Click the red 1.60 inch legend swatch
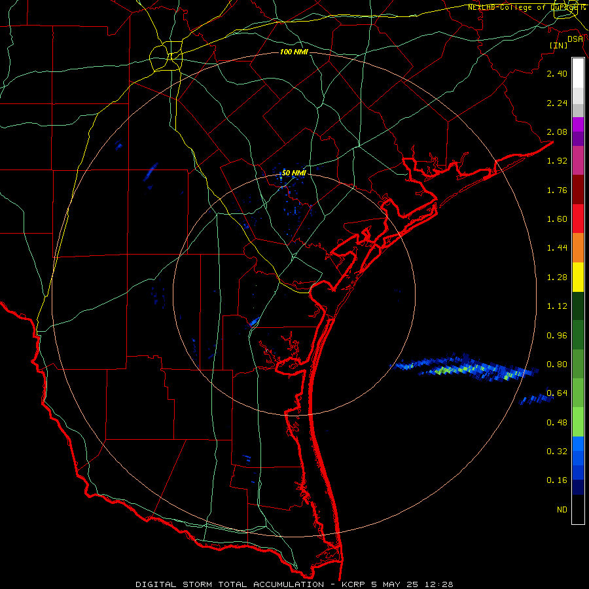Viewport: 589px width, 589px height. (578, 219)
